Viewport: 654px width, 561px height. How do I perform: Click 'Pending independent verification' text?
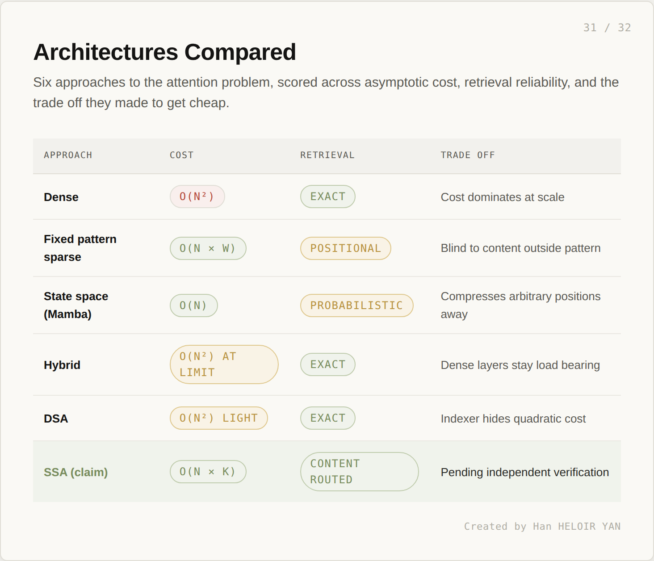point(525,472)
